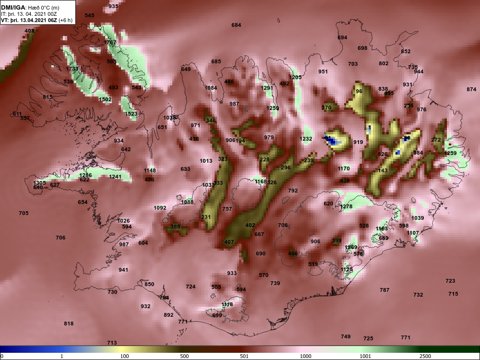Click the 1107 height value
Image resolution: width=480 pixels, height=360 pixels.
(413, 233)
